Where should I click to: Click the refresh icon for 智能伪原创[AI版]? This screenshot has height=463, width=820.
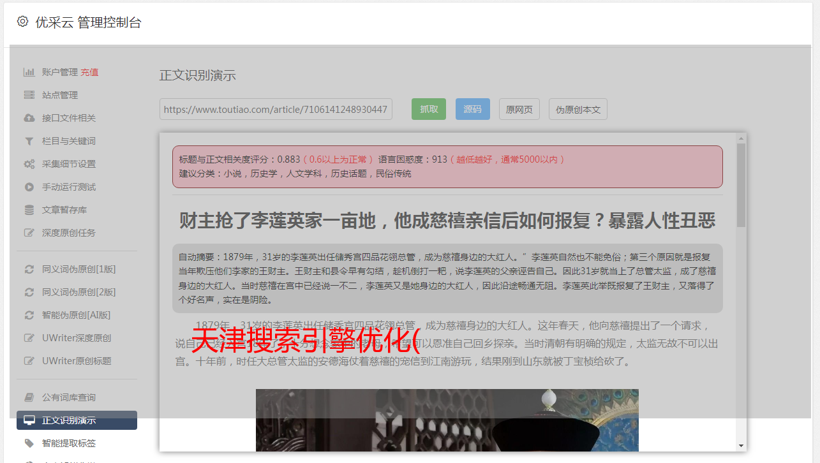(29, 315)
